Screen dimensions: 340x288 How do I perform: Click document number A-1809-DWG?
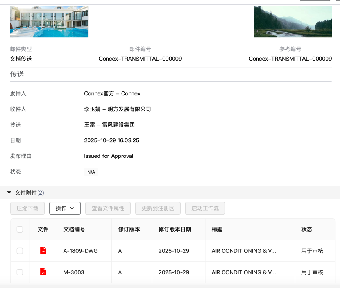click(81, 251)
